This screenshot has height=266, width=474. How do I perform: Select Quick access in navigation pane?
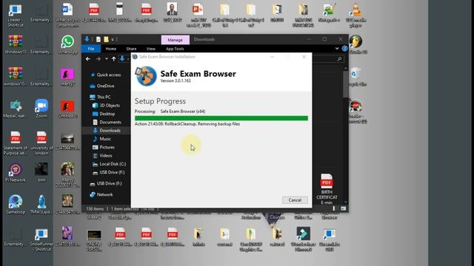[105, 75]
